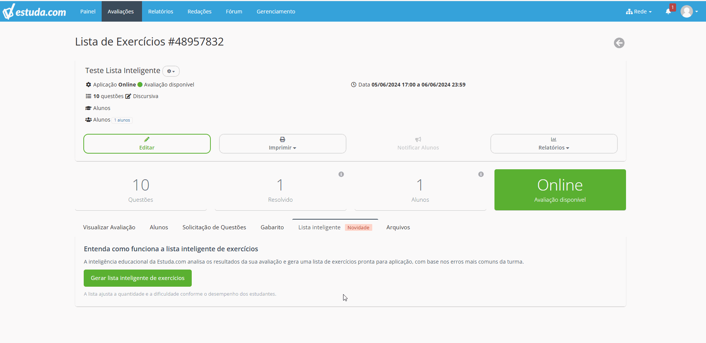
Task: Select the Lista inteligente tab
Action: 335,227
